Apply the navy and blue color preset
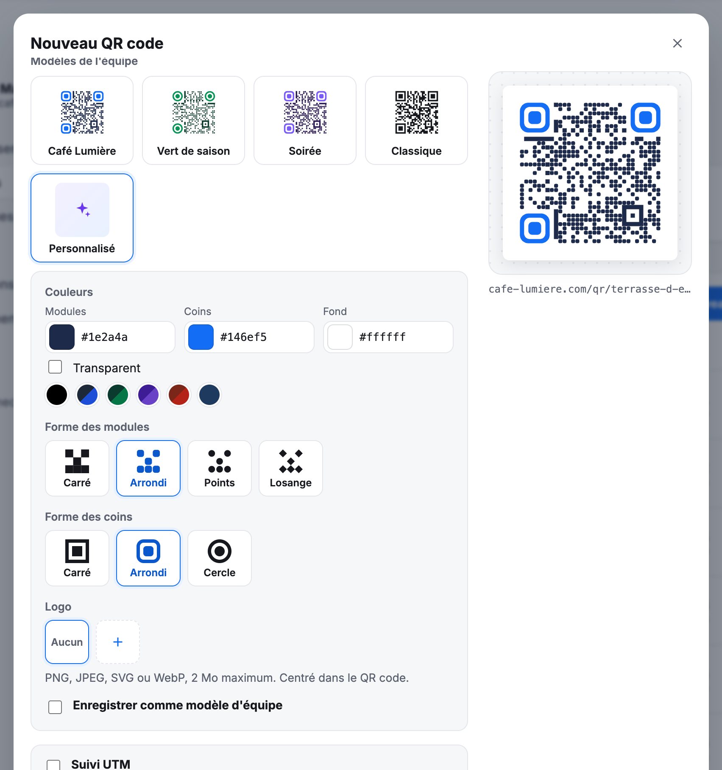 pos(87,395)
